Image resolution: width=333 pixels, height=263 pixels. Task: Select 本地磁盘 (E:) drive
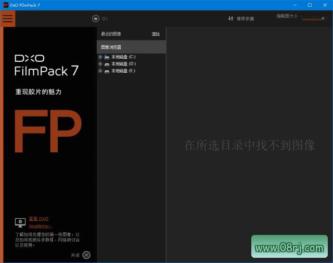[123, 71]
